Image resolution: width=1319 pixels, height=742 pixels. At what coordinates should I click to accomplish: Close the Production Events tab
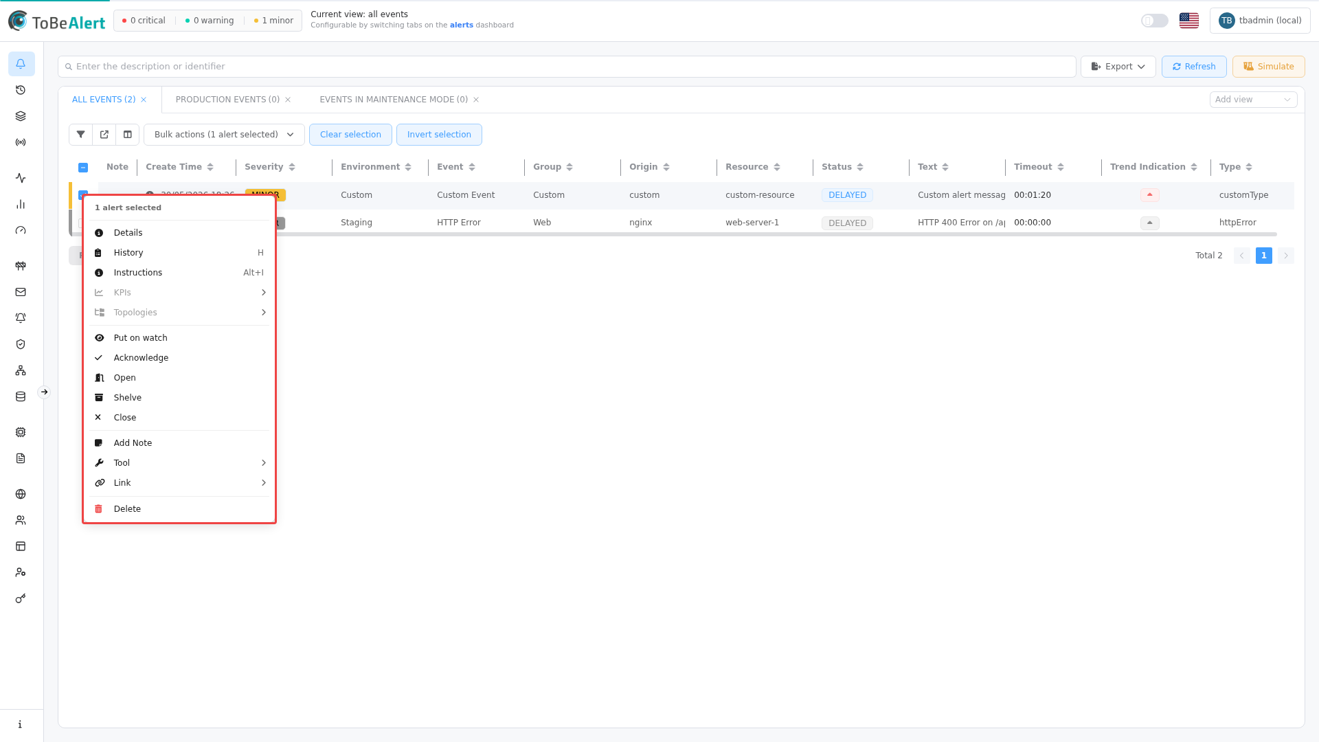point(288,100)
